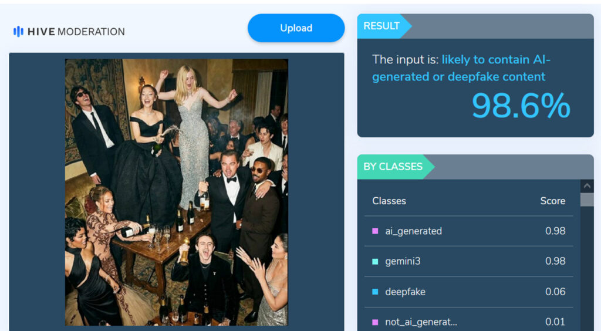Click the magenta not_ai_generated color swatch

(375, 322)
